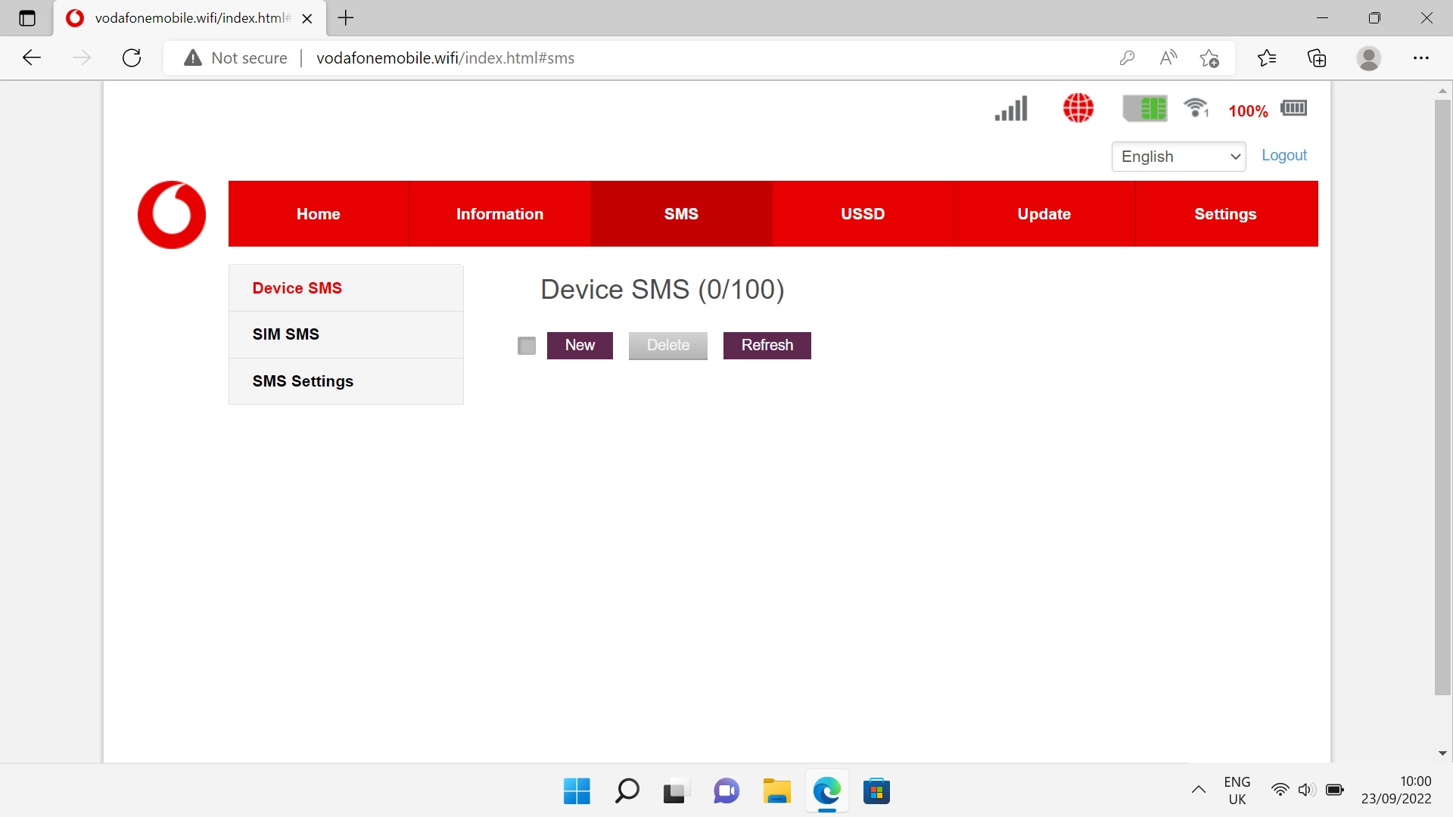1453x817 pixels.
Task: Click the Read aloud icon in the address bar
Action: tap(1168, 57)
